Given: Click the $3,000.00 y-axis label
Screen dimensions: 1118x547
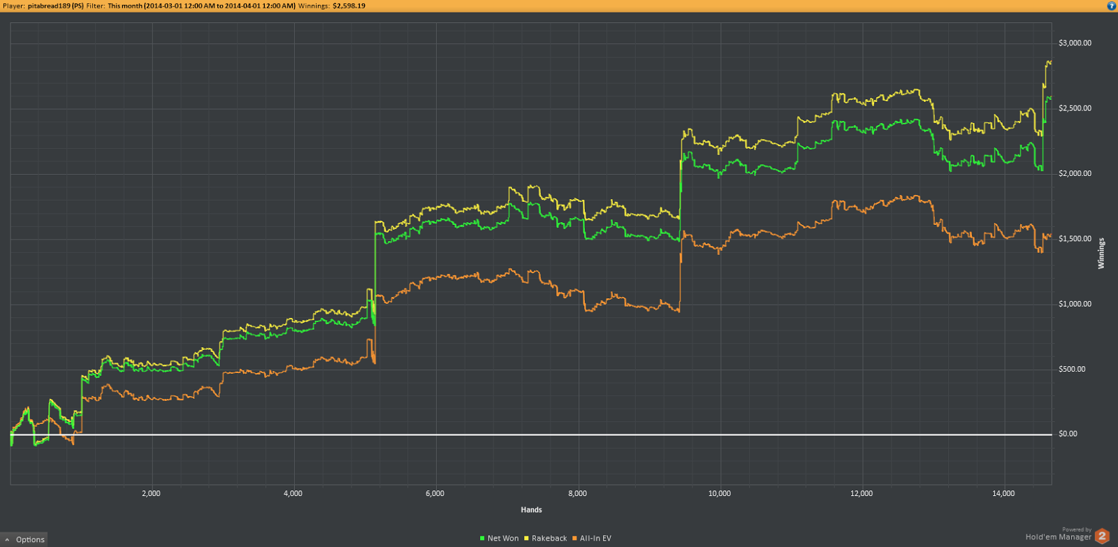Looking at the screenshot, I should coord(1075,43).
